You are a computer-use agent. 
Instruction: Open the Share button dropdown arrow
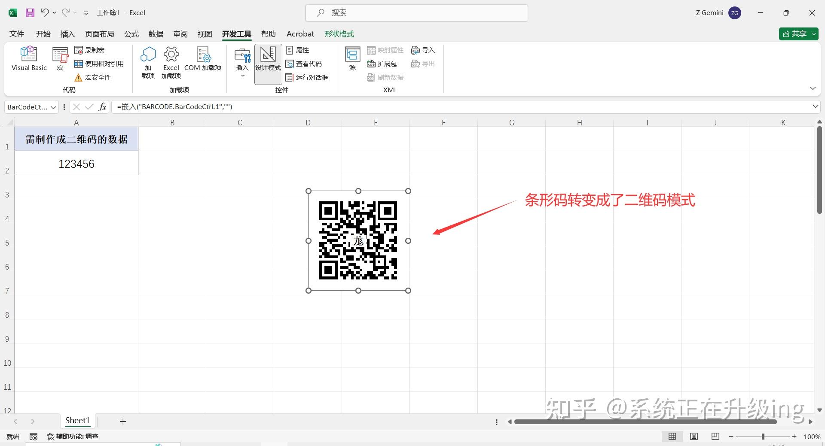[814, 34]
